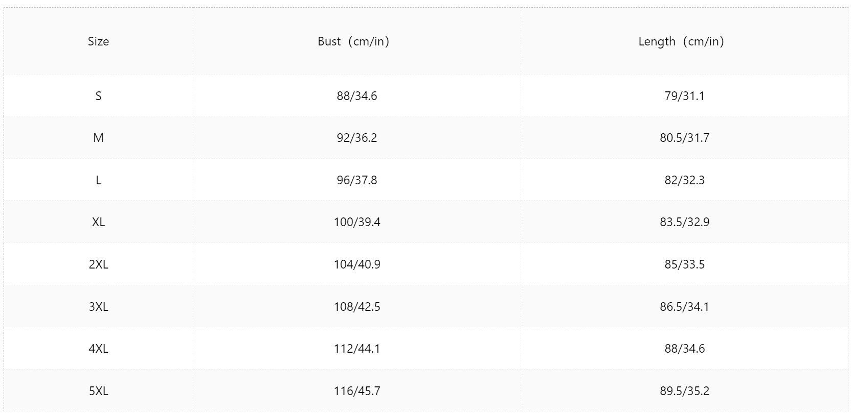The height and width of the screenshot is (415, 852).
Task: Select the L size cell
Action: pyautogui.click(x=98, y=180)
